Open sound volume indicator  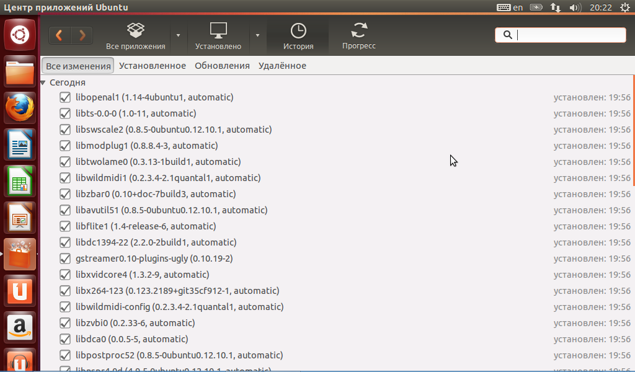[x=575, y=7]
